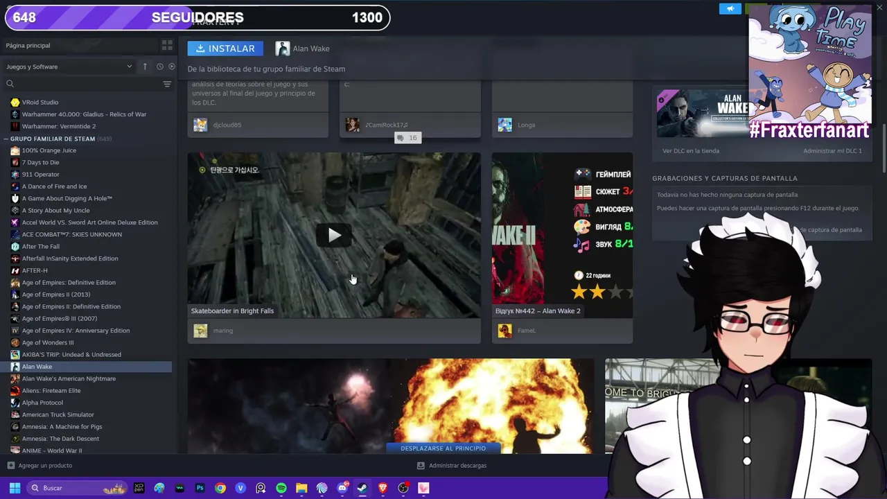Screen dimensions: 887x499
Task: Open Discord from the taskbar
Action: [x=342, y=488]
